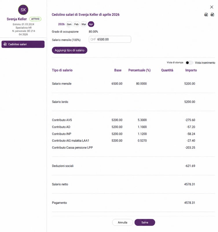This screenshot has width=218, height=232.
Task: Click the left document export icon
Action: click(x=206, y=14)
